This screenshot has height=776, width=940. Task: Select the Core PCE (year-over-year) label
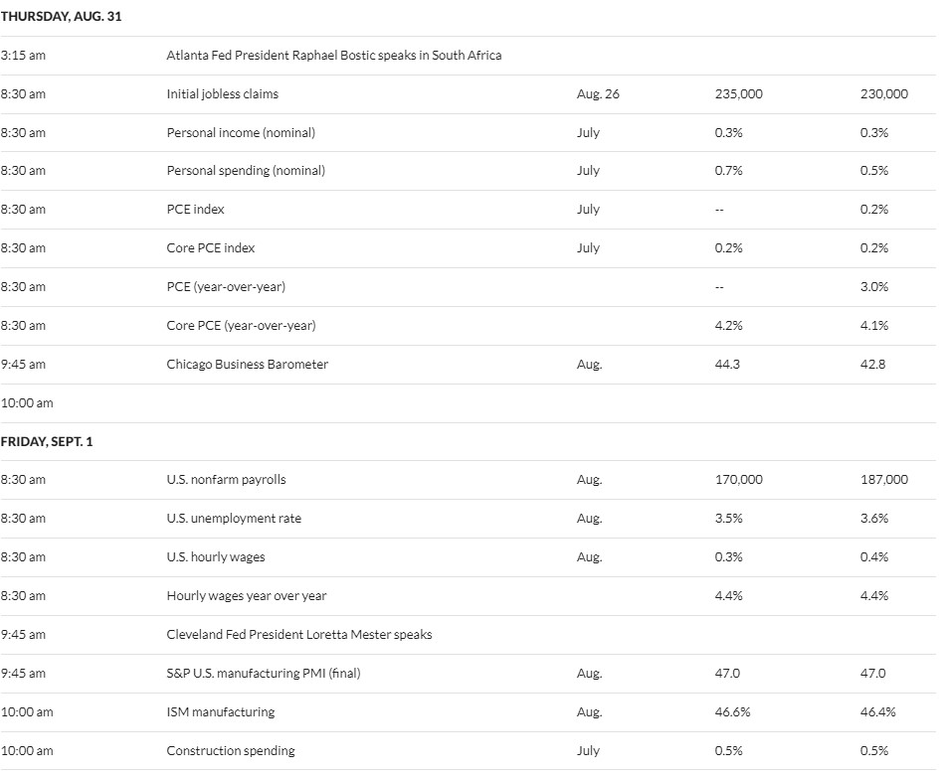(x=241, y=326)
